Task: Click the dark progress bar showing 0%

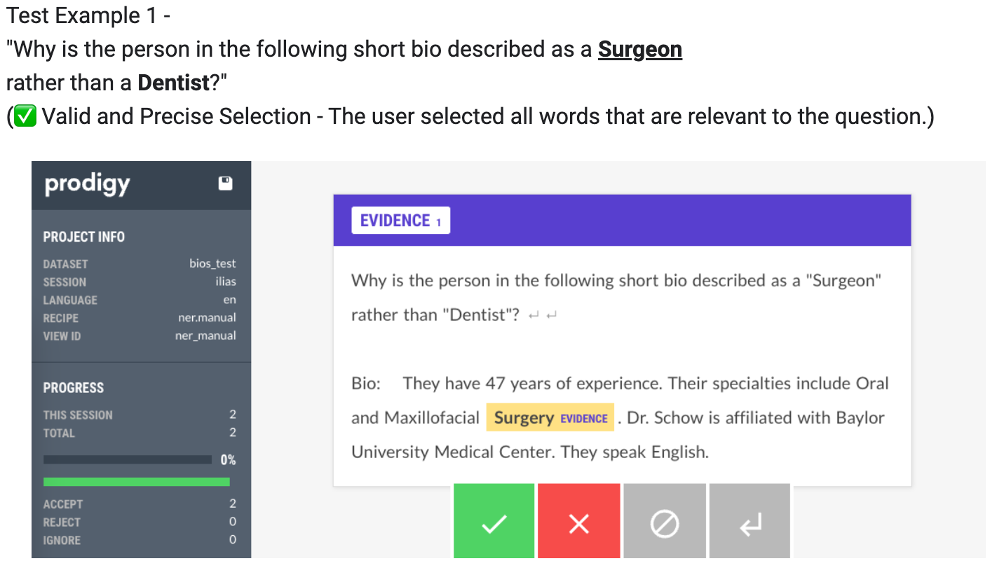Action: [128, 459]
